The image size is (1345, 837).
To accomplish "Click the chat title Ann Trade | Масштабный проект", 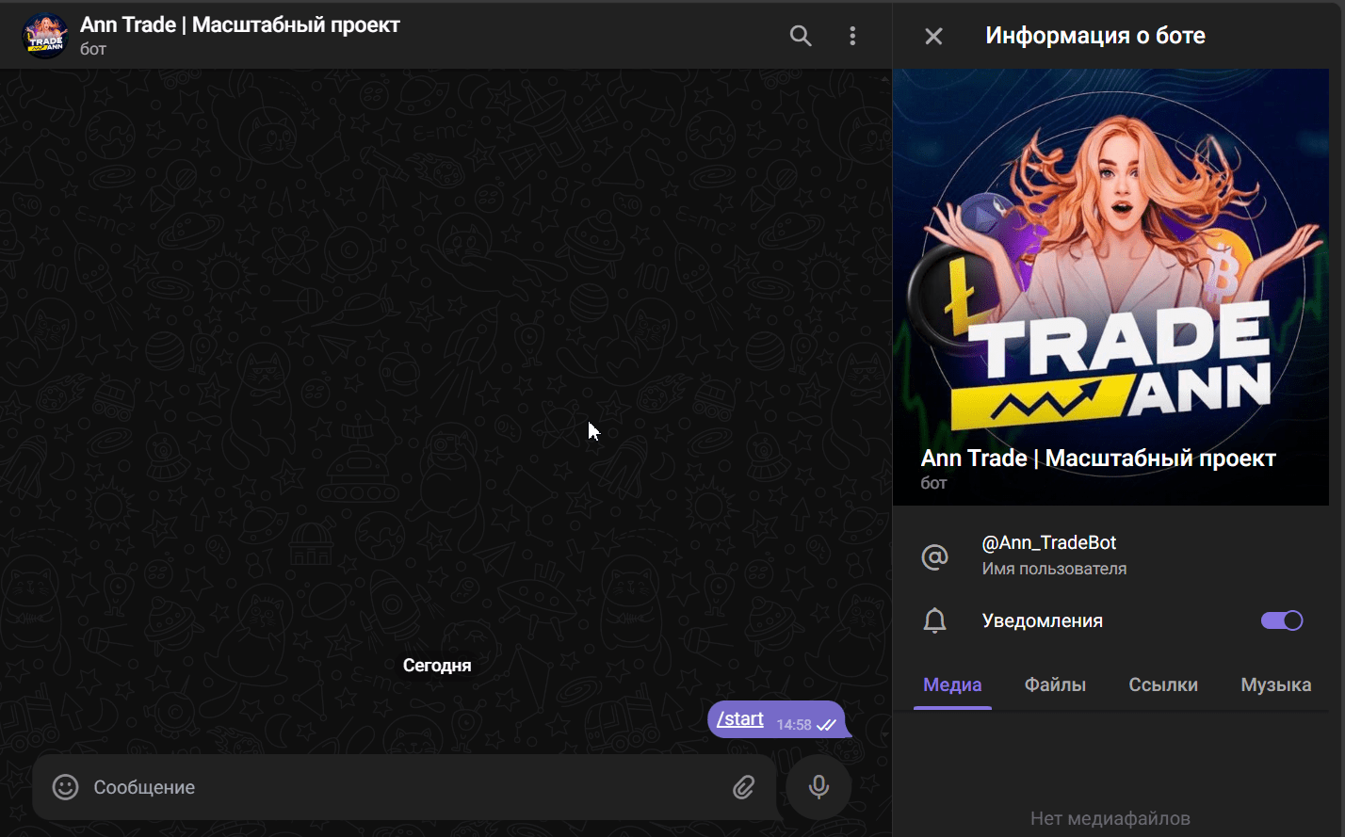I will (x=240, y=24).
